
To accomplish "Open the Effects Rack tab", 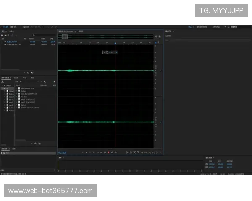I will (16, 77).
